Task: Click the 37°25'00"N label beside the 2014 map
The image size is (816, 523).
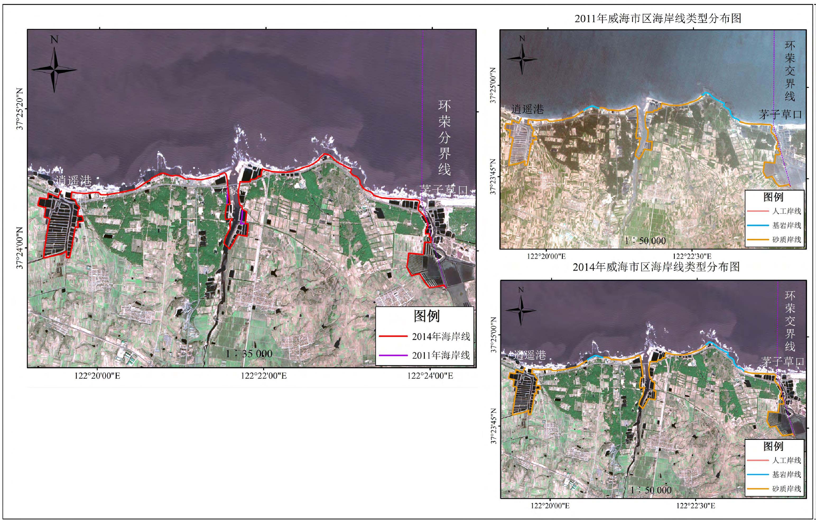Action: 493,335
